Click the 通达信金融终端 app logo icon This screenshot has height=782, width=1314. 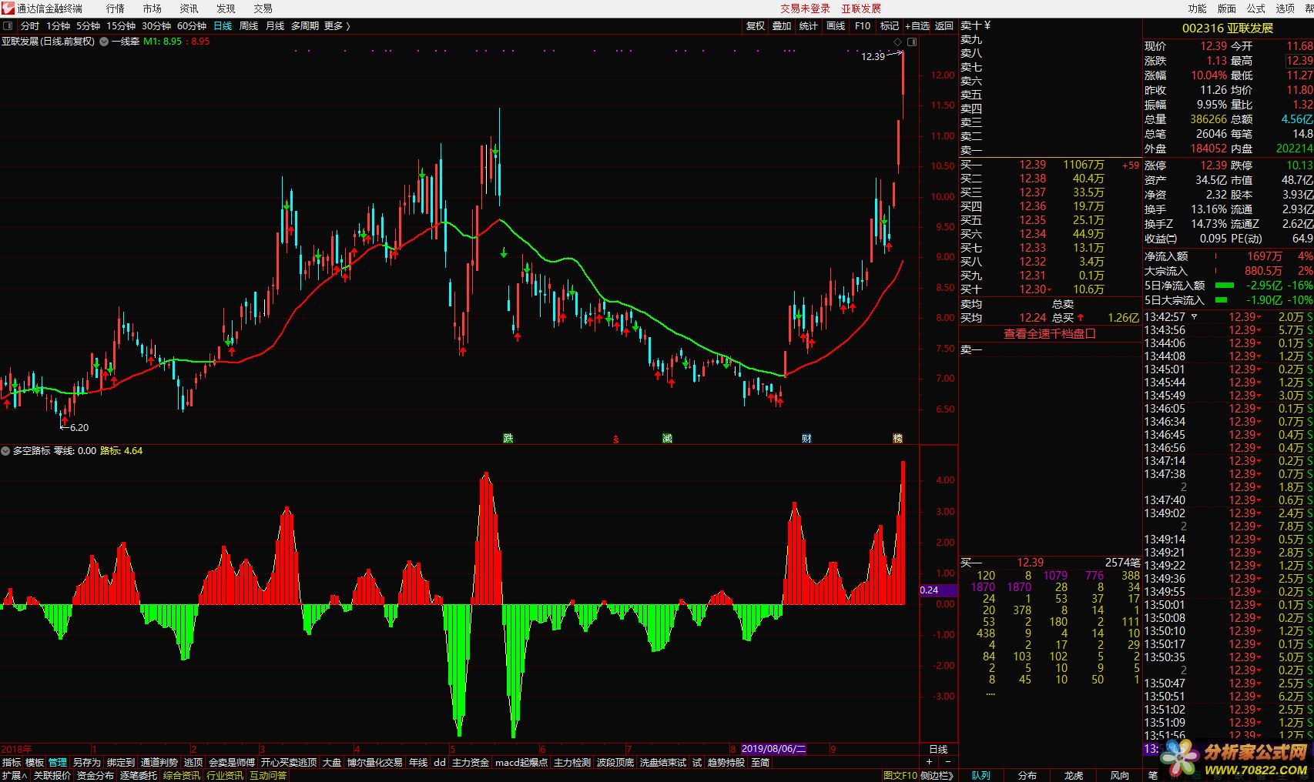[8, 8]
